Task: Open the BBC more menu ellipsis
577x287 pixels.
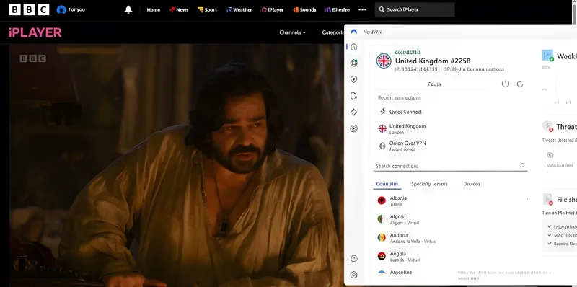Action: [x=363, y=9]
